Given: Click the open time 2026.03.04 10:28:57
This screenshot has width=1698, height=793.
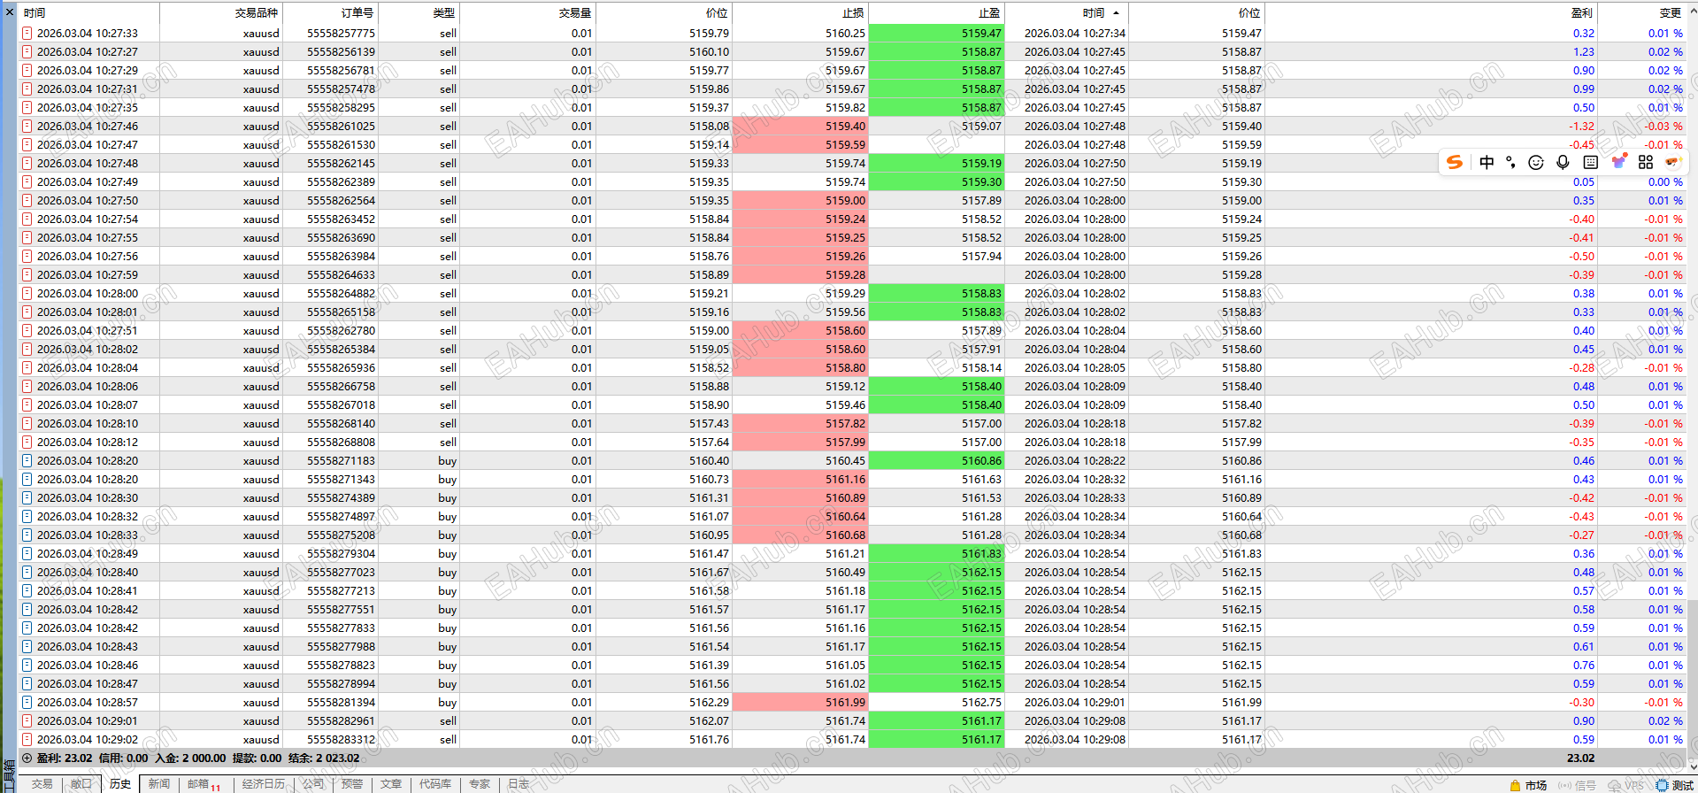Looking at the screenshot, I should coord(88,703).
